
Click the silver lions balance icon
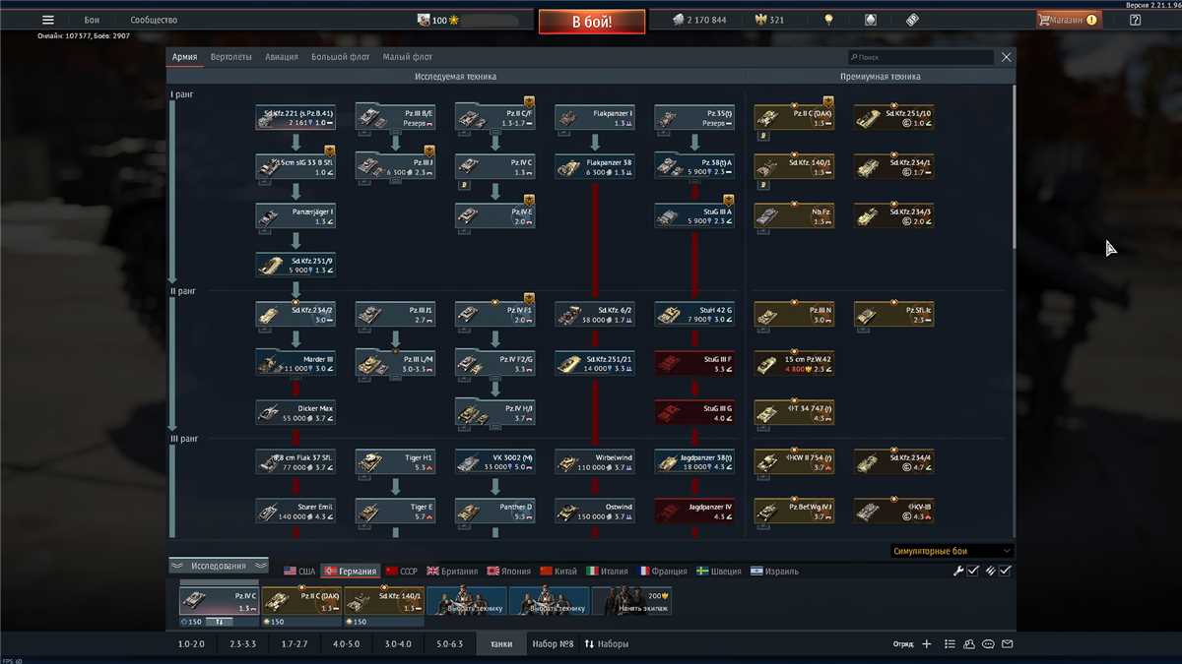[x=679, y=20]
